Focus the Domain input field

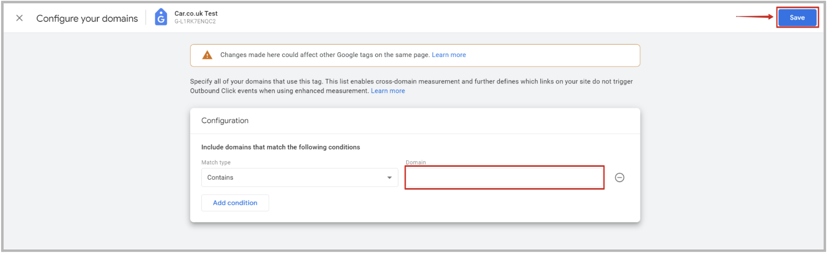click(x=504, y=177)
